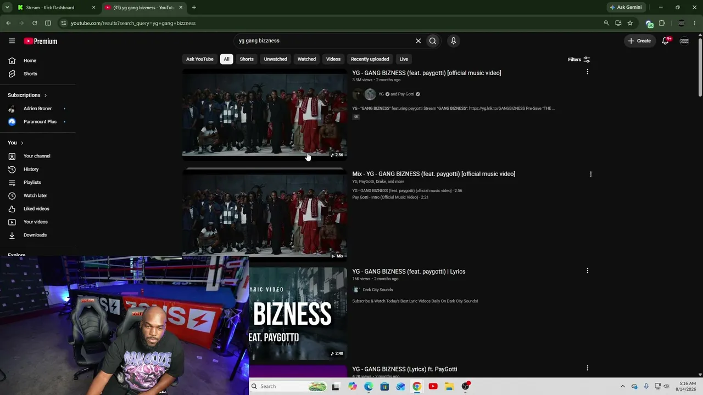Open a new browser tab
Viewport: 703px width, 395px height.
(x=194, y=8)
